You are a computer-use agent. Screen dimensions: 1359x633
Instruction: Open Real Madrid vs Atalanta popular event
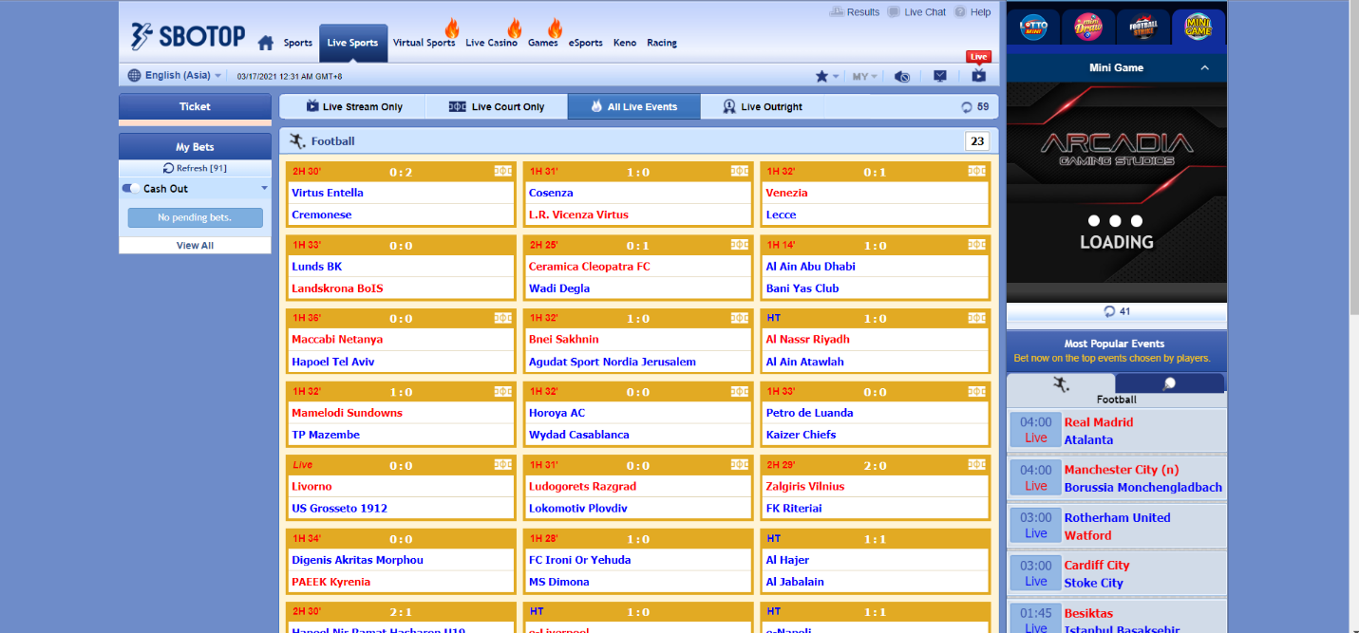[x=1117, y=431]
